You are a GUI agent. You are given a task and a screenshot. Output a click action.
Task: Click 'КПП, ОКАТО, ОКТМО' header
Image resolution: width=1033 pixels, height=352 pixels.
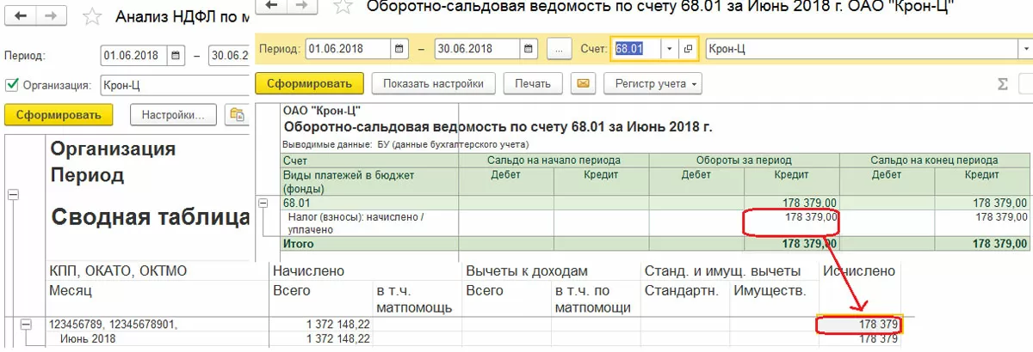pos(118,271)
